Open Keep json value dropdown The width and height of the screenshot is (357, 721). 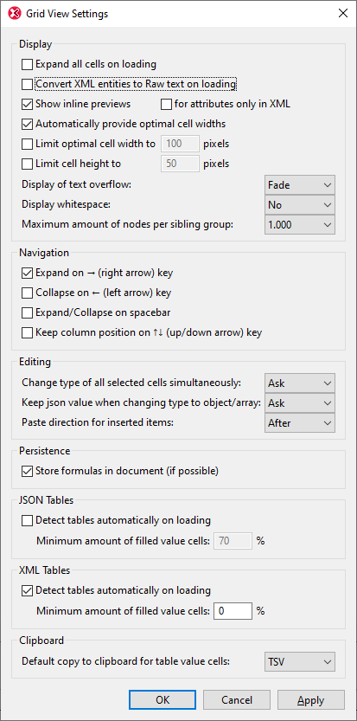click(300, 402)
